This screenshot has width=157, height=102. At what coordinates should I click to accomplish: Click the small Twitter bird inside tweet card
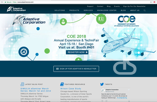point(129,90)
